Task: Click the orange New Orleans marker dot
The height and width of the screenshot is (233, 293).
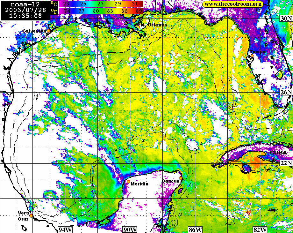Action: 134,21
